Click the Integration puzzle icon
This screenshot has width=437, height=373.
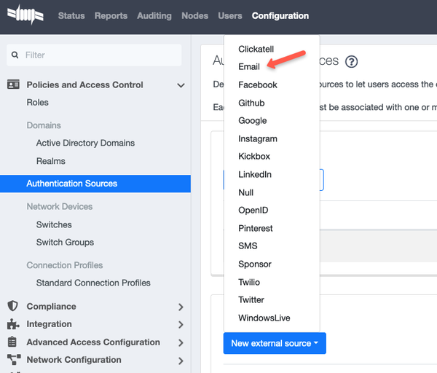point(13,324)
